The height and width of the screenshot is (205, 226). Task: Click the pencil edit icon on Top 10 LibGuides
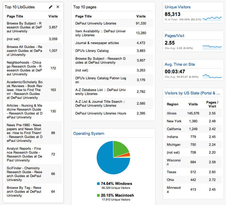click(51, 7)
